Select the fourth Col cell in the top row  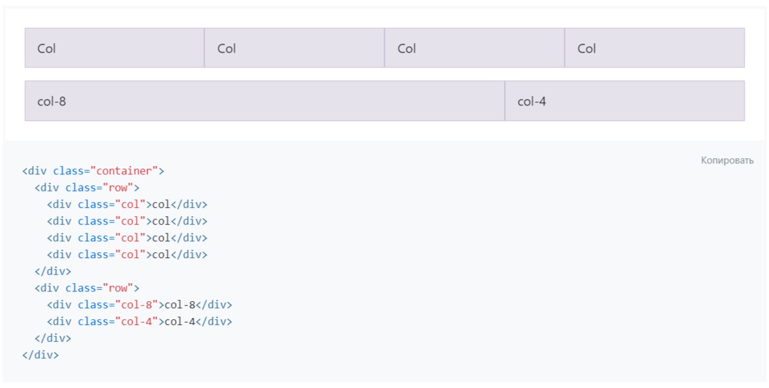point(653,47)
